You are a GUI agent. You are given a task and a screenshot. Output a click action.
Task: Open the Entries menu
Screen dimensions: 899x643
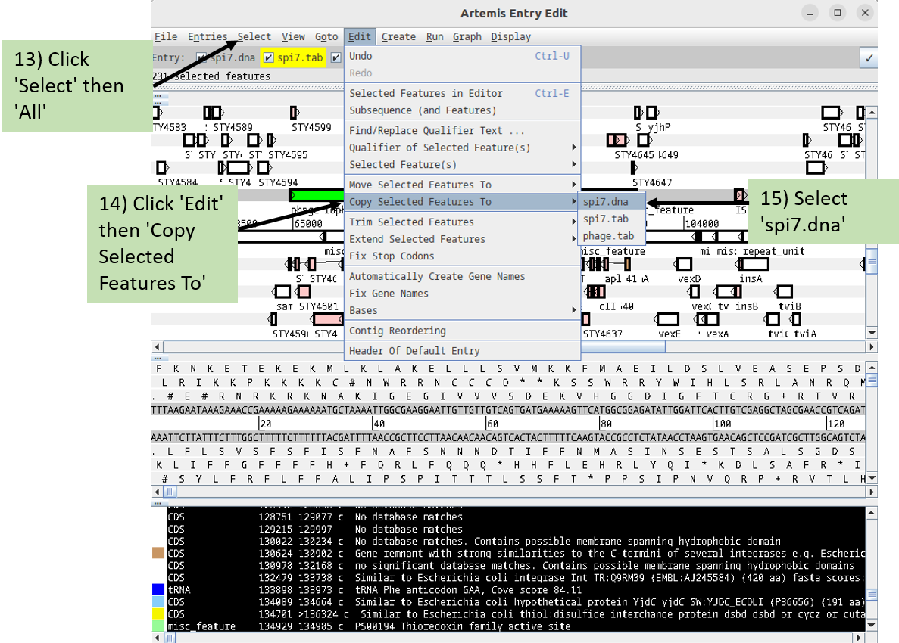pos(208,36)
